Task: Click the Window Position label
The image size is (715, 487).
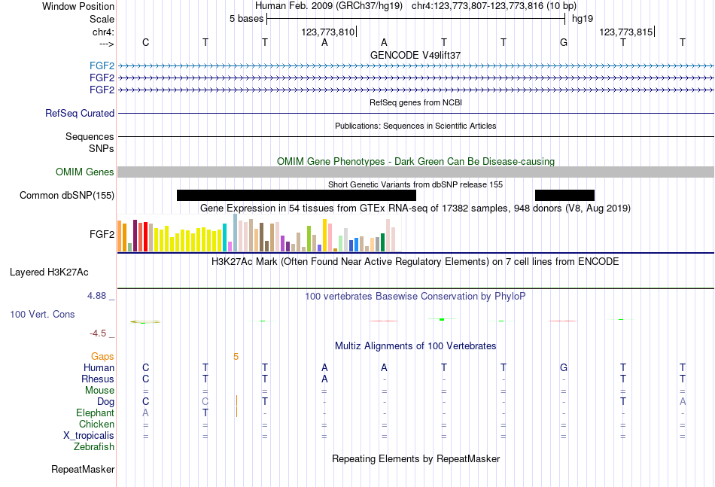Action: pos(78,6)
